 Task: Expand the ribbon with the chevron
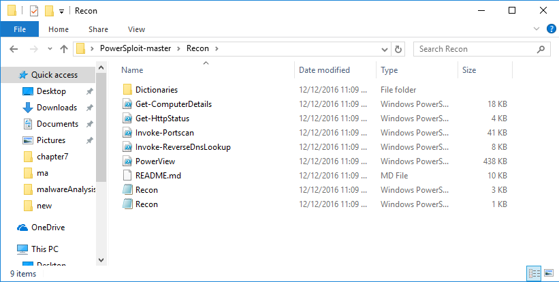(536, 29)
